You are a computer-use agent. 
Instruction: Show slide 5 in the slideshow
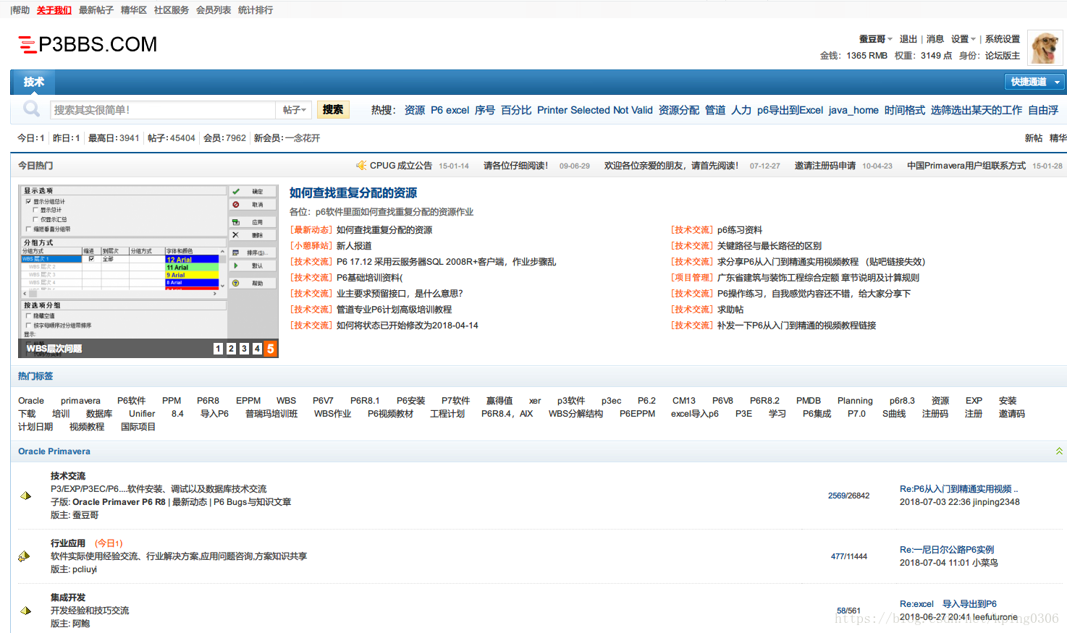pyautogui.click(x=270, y=349)
